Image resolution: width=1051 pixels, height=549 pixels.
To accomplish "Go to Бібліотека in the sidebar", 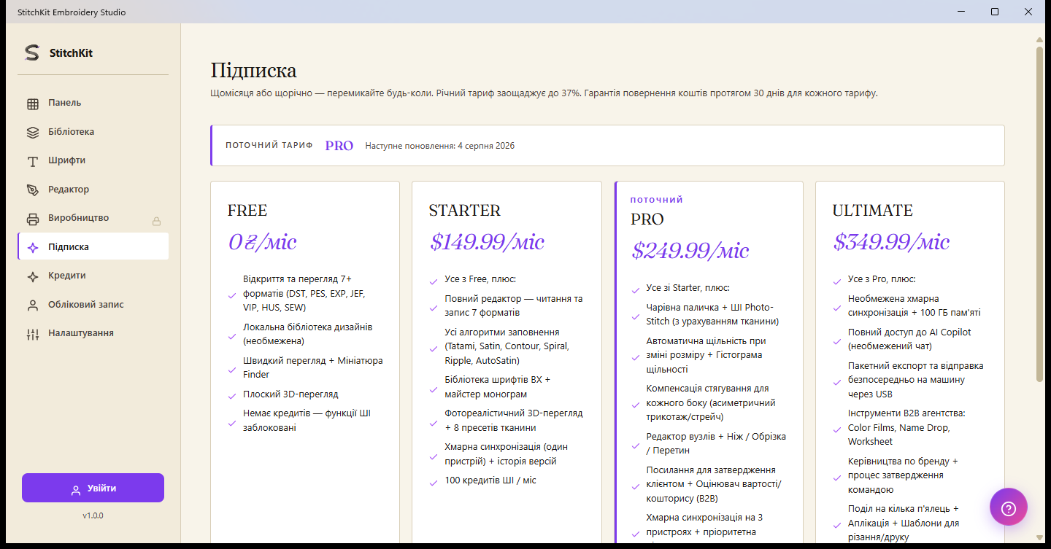I will coord(93,132).
